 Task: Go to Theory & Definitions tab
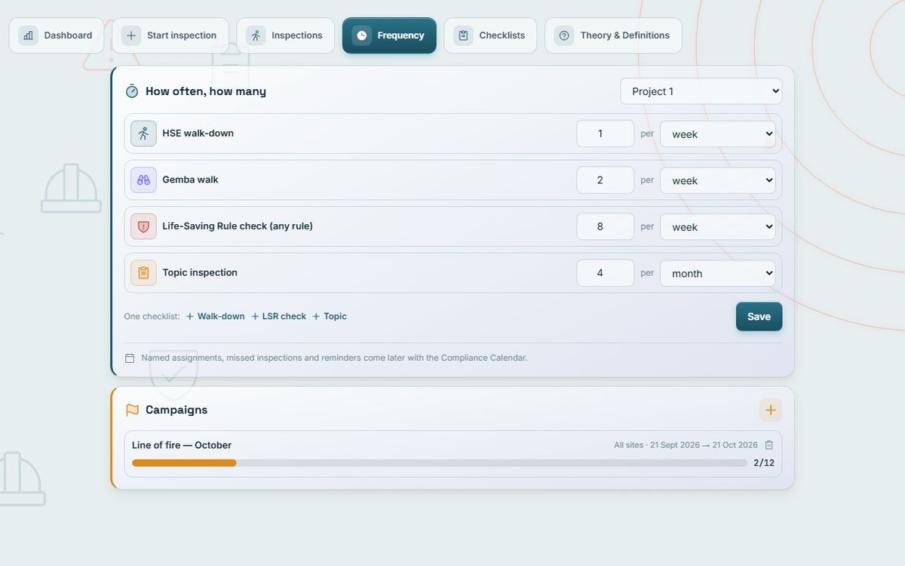pos(613,35)
